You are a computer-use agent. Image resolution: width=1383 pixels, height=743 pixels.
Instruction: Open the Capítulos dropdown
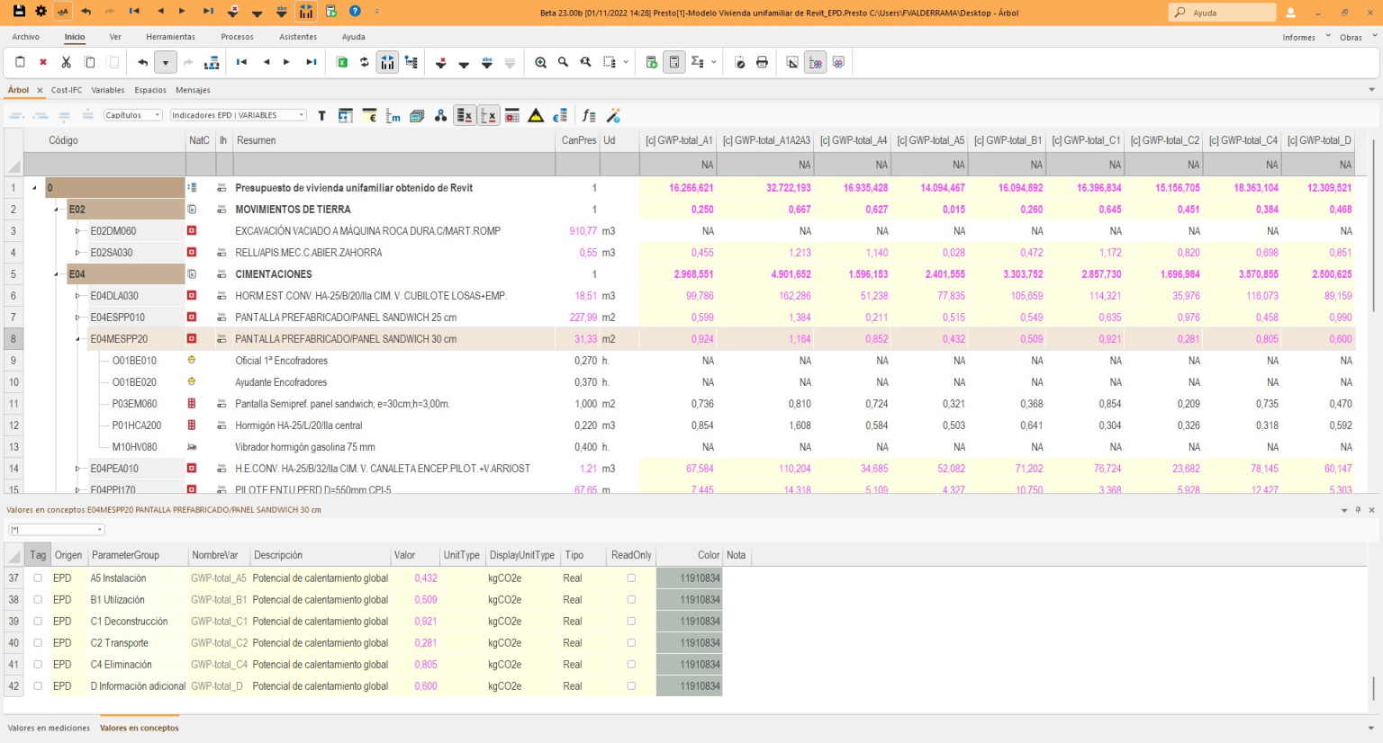(x=132, y=115)
